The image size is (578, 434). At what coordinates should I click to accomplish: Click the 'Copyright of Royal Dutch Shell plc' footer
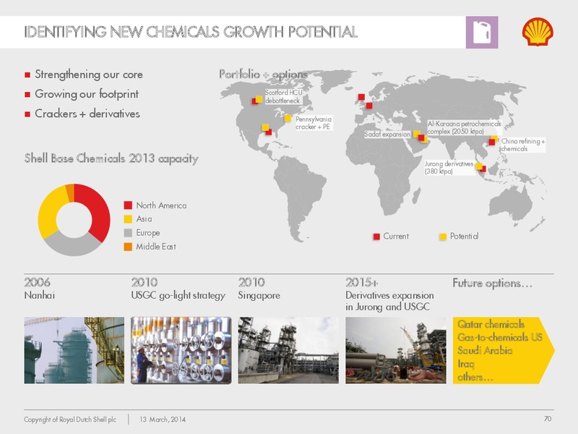[70, 420]
